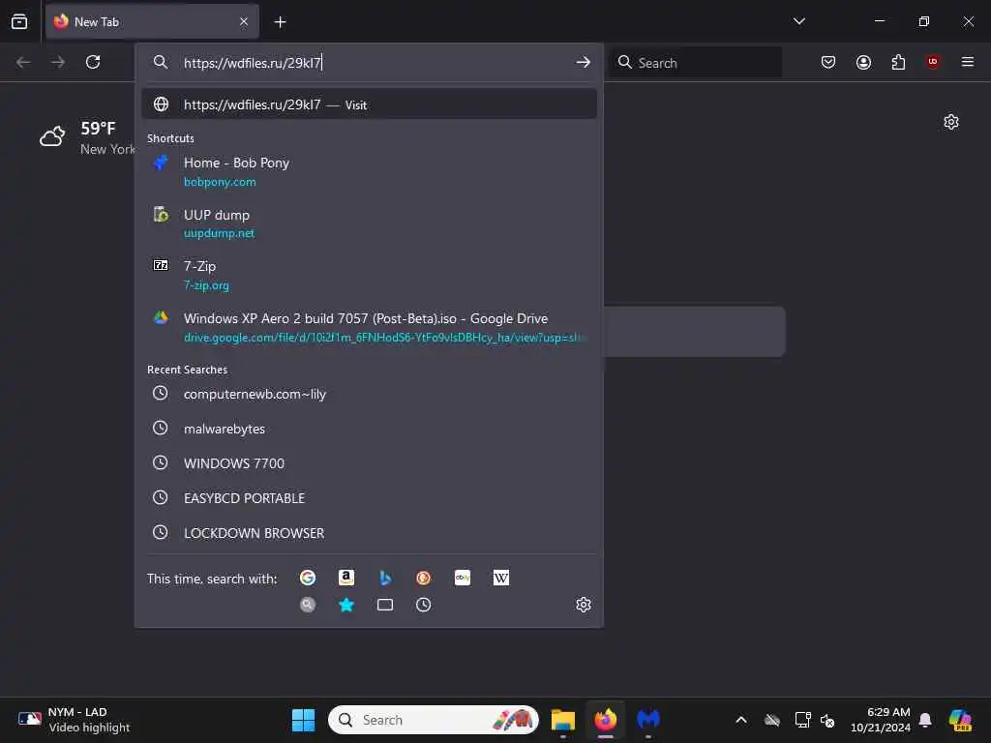
Task: Click the gray magnifier search engine icon
Action: point(308,605)
